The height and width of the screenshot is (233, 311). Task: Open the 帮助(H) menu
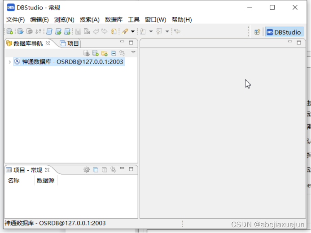coord(182,20)
